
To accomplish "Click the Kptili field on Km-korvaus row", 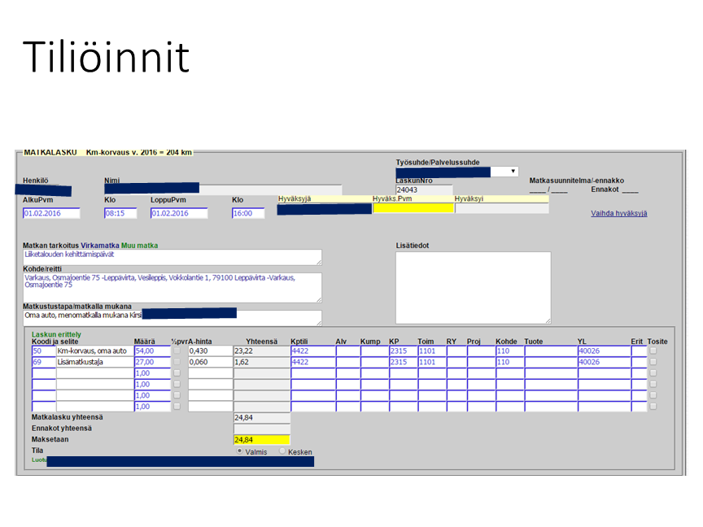I will 313,351.
